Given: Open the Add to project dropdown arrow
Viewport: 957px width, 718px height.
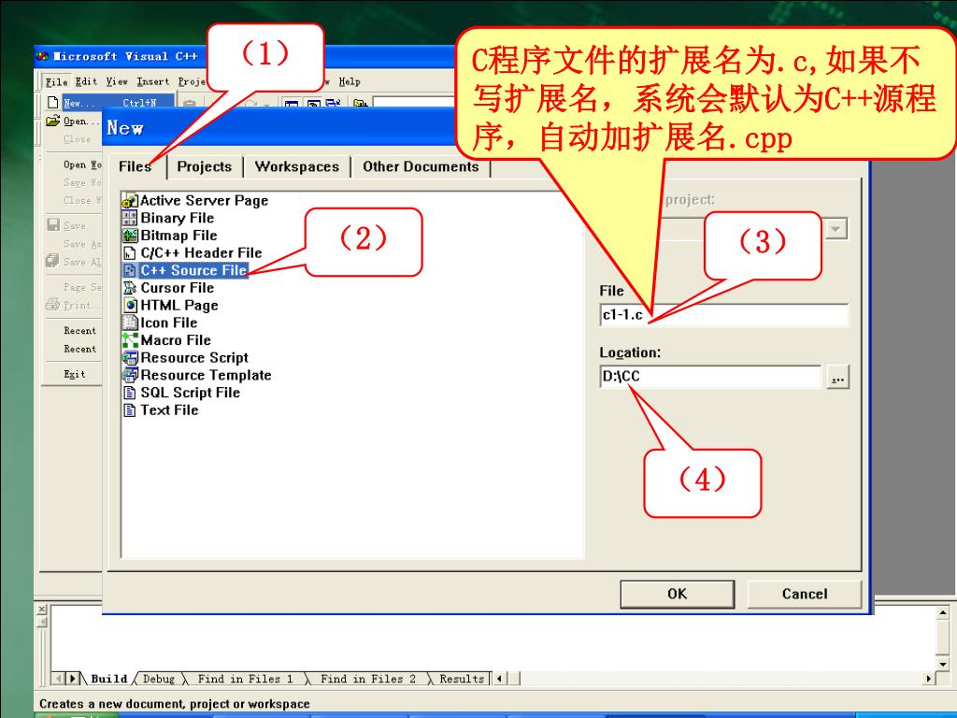Looking at the screenshot, I should click(x=836, y=229).
